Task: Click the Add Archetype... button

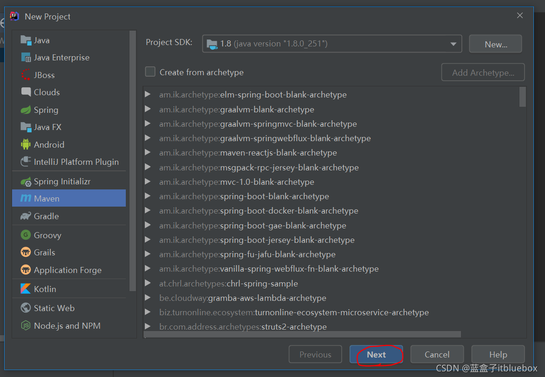Action: [x=483, y=72]
